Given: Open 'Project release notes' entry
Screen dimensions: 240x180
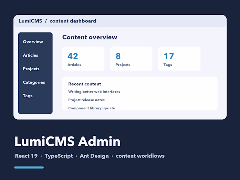Looking at the screenshot, I should click(x=86, y=100).
